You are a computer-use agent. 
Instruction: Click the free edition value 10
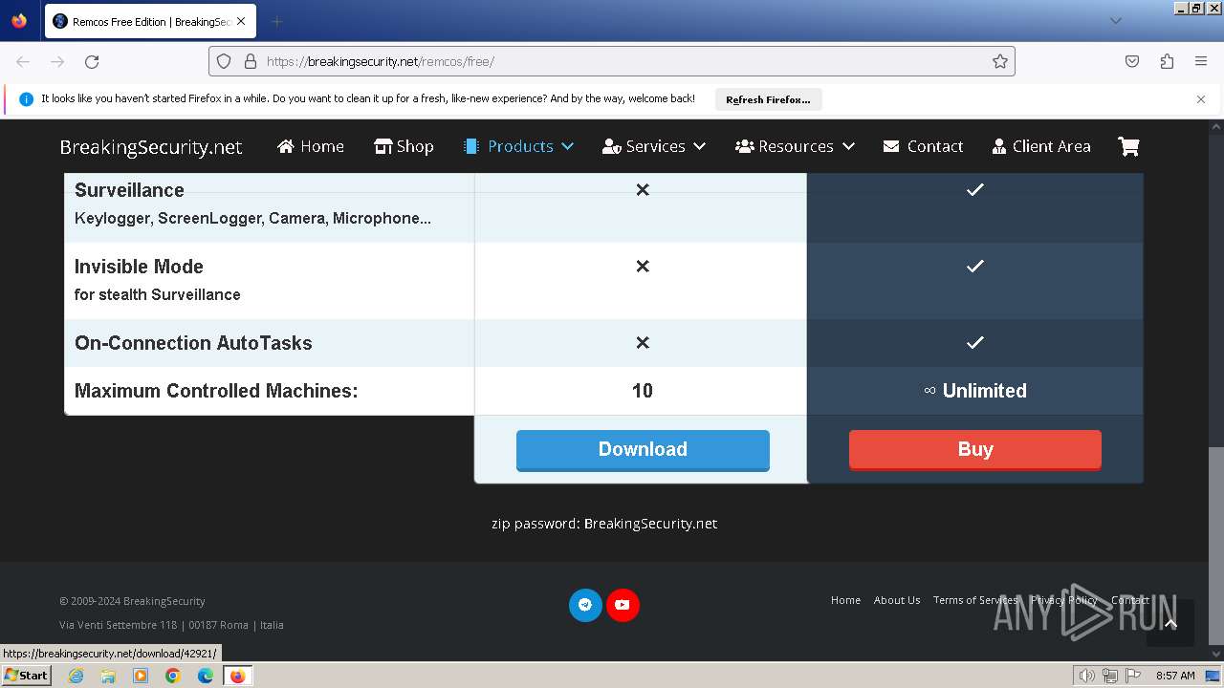[643, 391]
